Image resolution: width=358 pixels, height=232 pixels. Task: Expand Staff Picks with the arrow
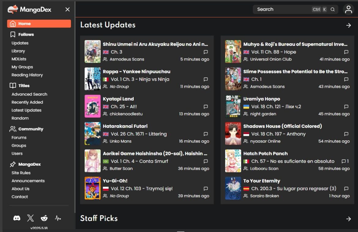click(349, 219)
